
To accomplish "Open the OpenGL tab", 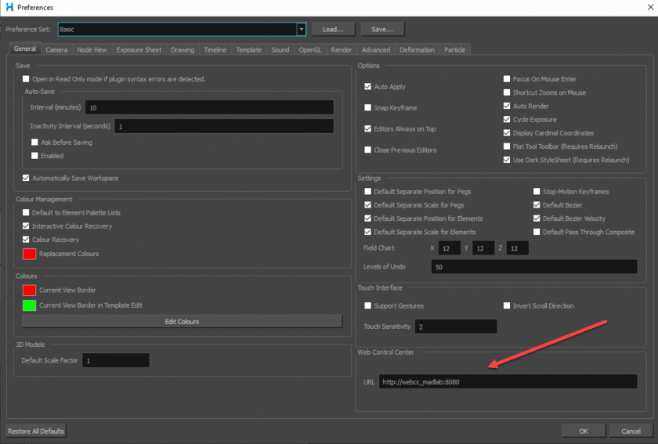I will pos(310,49).
